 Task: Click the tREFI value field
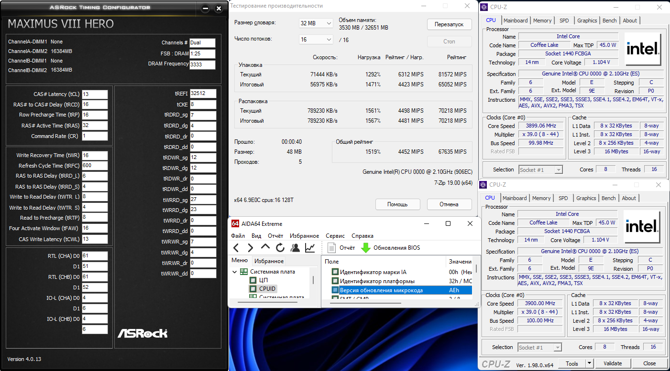[x=203, y=94]
